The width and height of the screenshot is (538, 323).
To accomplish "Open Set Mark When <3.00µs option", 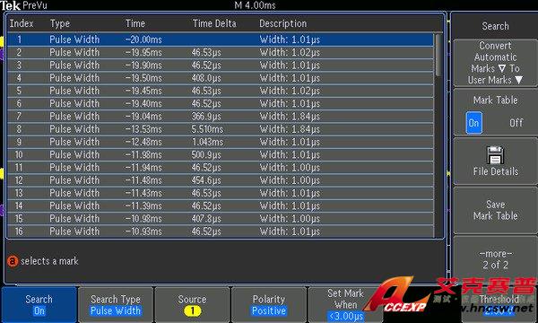I will (345, 304).
